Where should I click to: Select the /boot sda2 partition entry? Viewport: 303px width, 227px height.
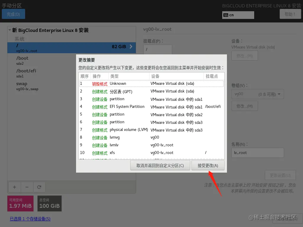tap(72, 60)
